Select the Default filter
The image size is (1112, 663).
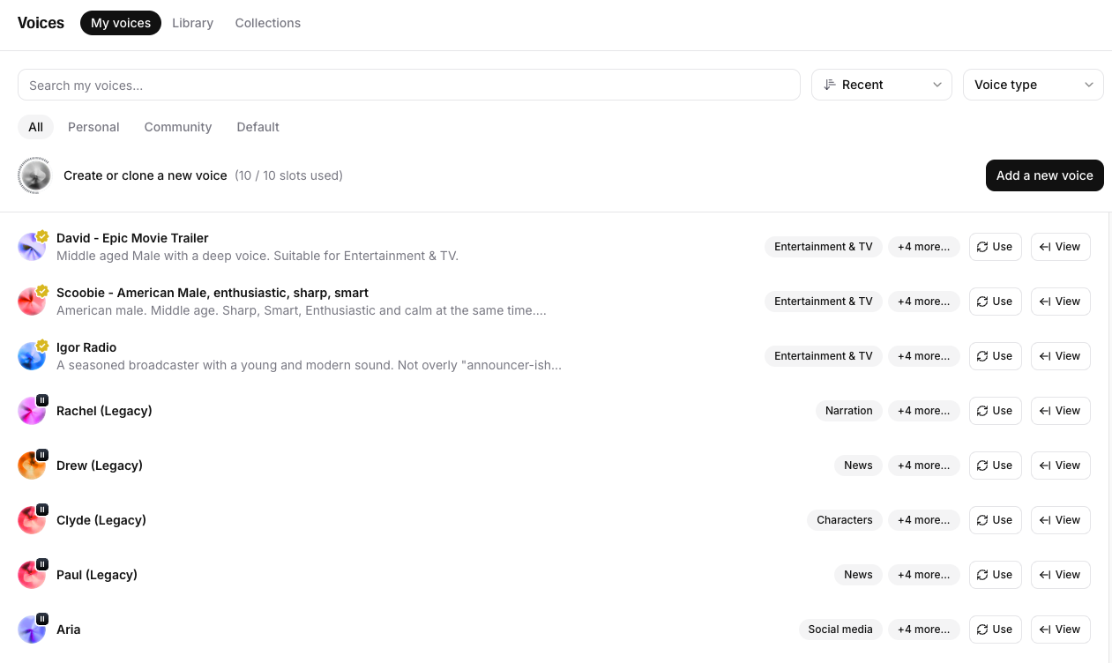(x=257, y=127)
